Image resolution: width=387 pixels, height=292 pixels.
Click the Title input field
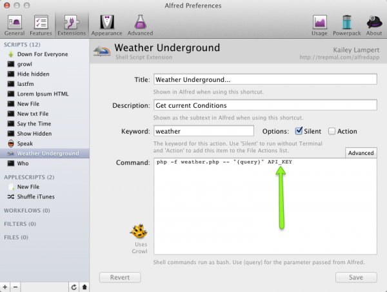(x=265, y=79)
